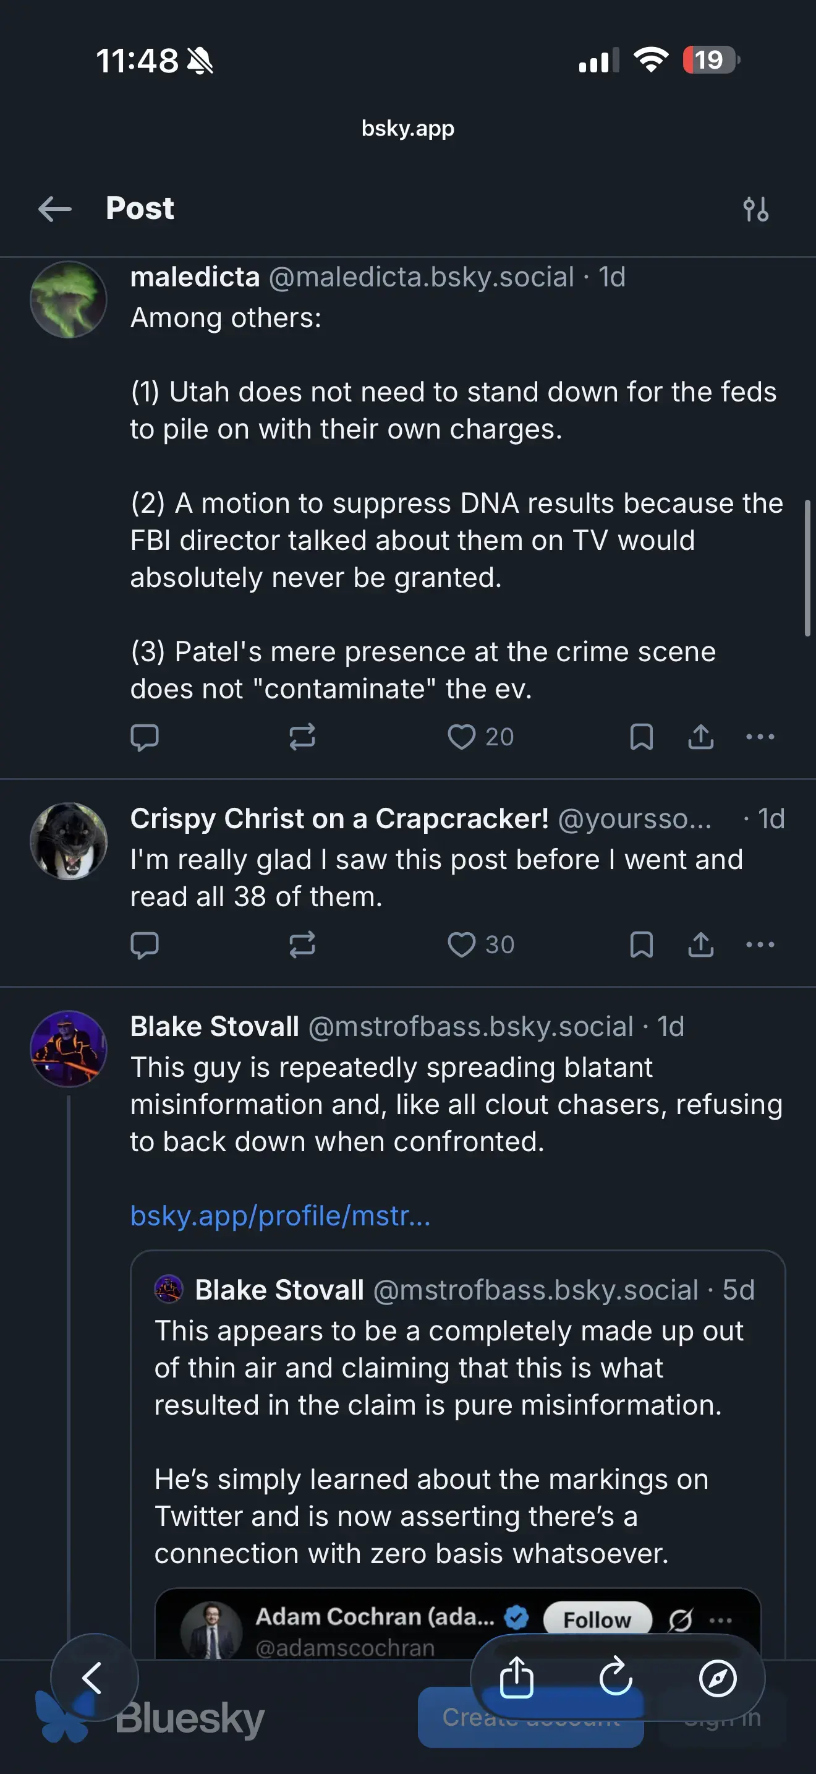Share the Crispy Christ post
Image resolution: width=816 pixels, height=1774 pixels.
[700, 945]
